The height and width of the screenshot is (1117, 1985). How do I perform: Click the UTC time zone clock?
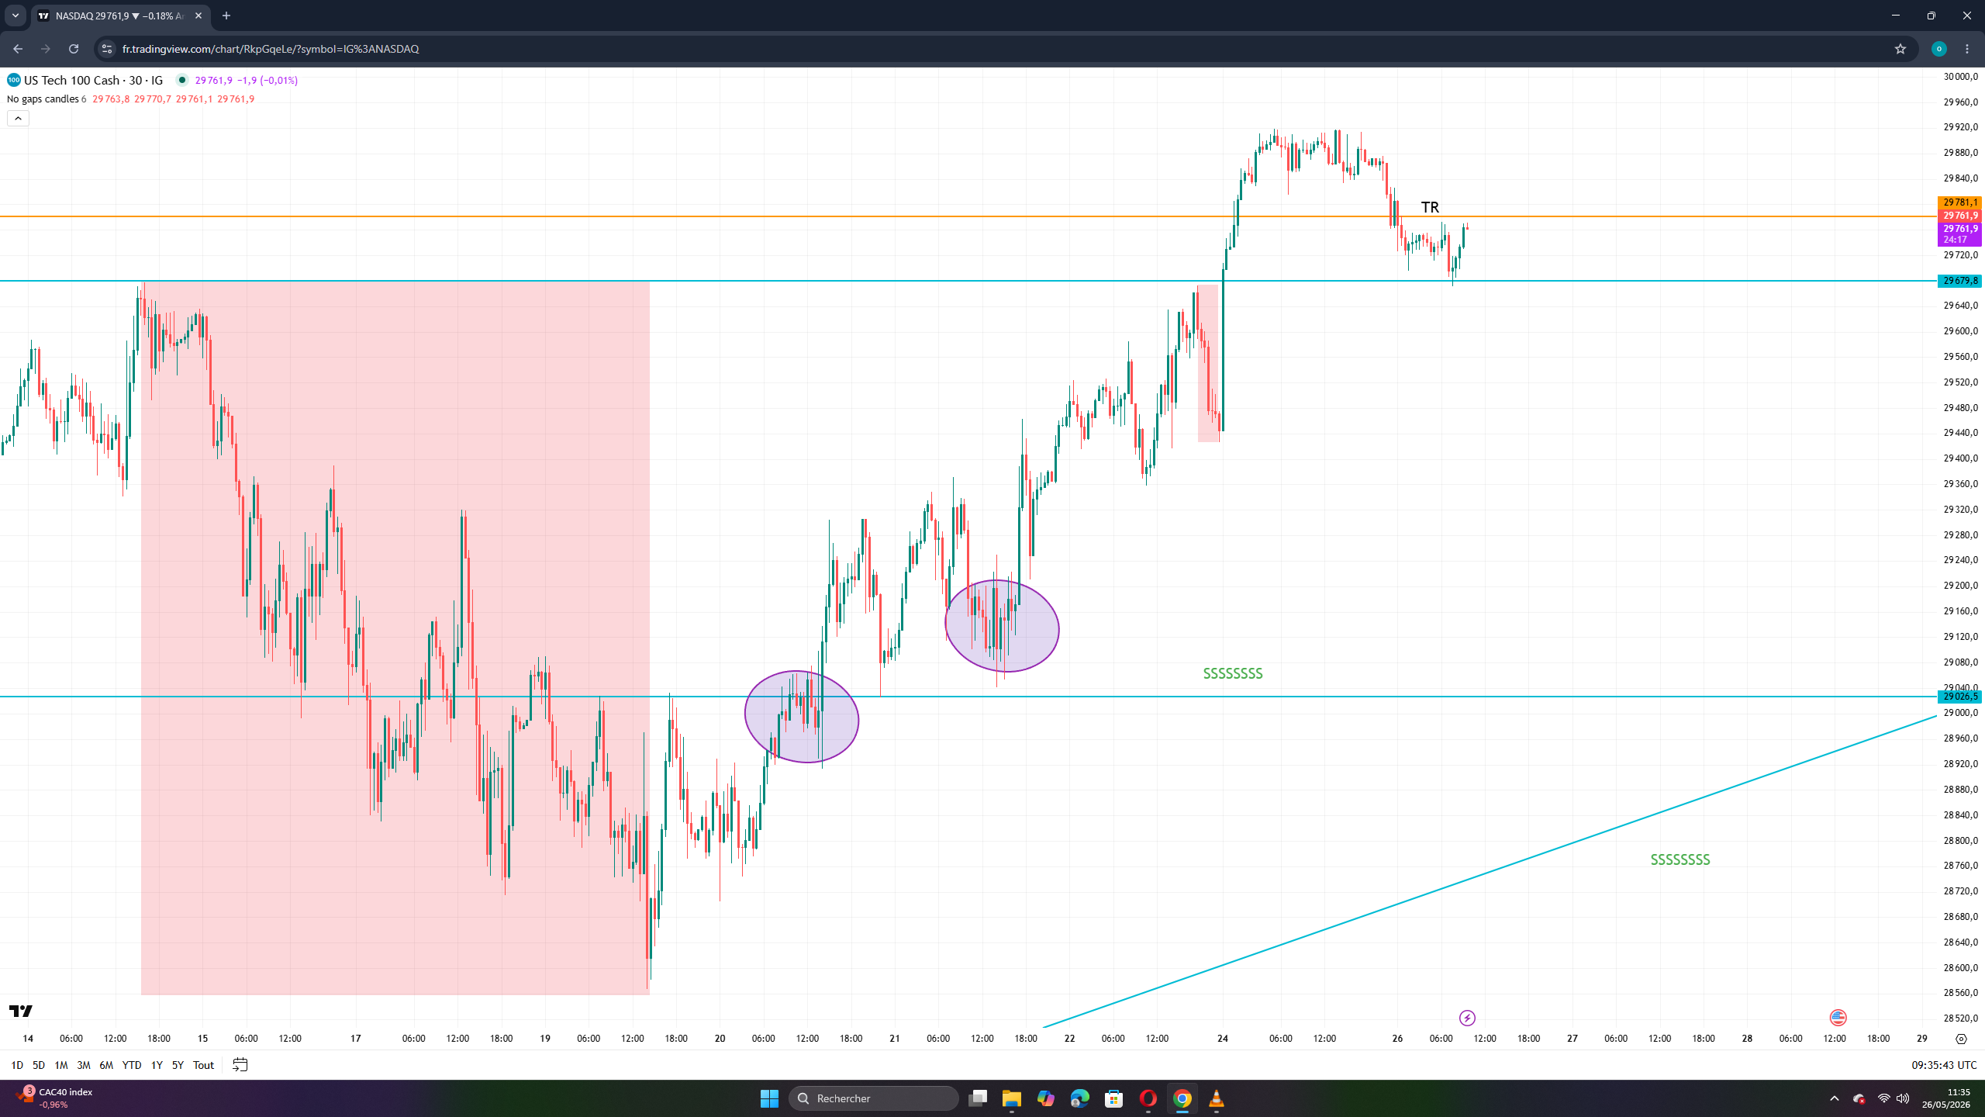1944,1065
